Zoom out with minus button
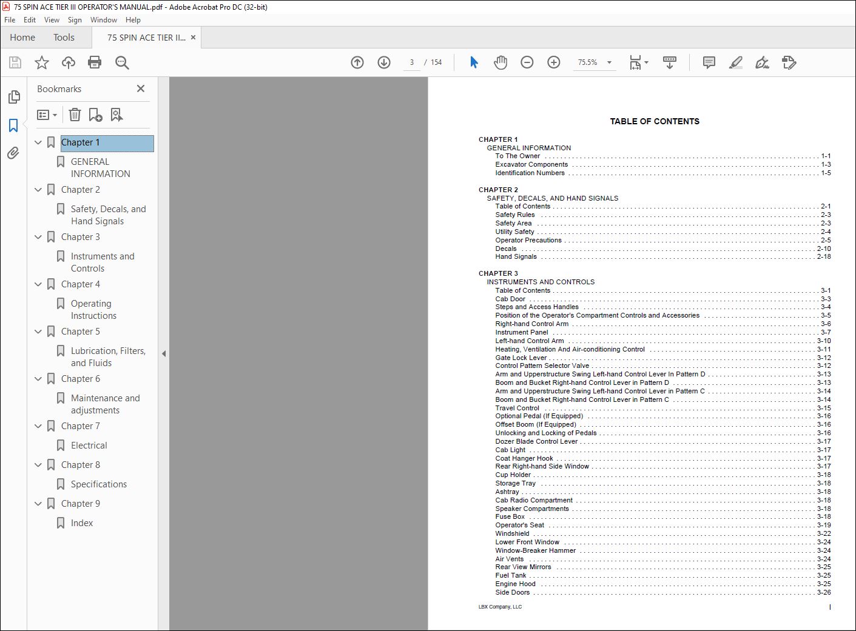 click(x=527, y=62)
